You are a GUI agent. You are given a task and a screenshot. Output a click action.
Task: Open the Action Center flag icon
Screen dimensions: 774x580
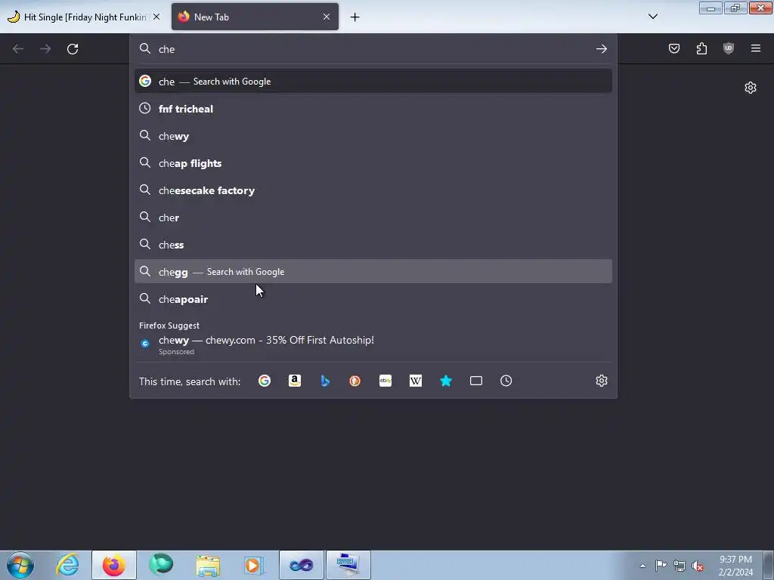pos(661,566)
